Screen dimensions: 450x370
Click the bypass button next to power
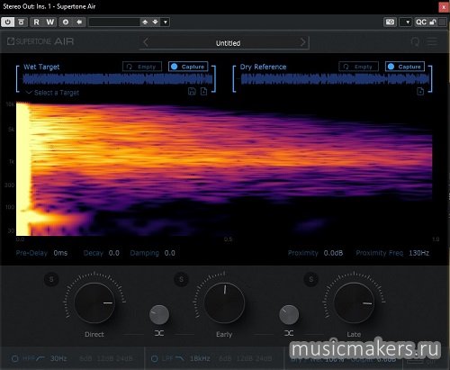coord(21,22)
